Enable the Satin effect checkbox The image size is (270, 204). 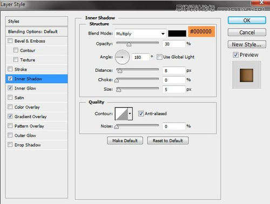(x=10, y=98)
